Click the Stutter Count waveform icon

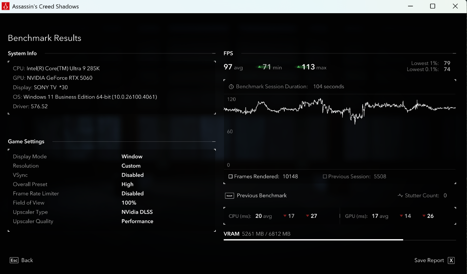coord(400,196)
